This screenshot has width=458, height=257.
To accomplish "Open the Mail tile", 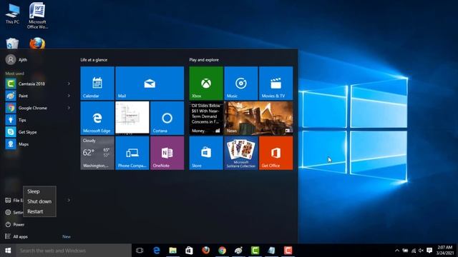I will click(x=150, y=84).
